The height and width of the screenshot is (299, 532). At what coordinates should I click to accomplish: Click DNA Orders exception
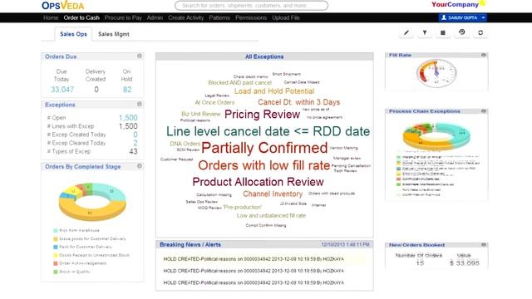[185, 144]
